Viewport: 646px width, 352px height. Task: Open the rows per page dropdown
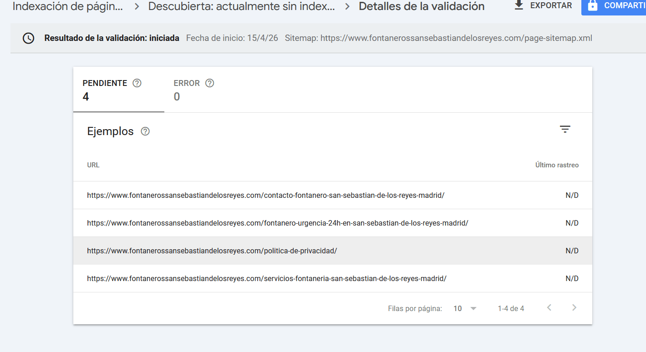tap(465, 308)
